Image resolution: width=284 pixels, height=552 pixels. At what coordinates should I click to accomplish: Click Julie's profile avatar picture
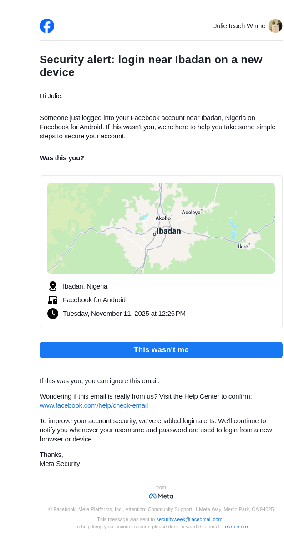pyautogui.click(x=275, y=26)
